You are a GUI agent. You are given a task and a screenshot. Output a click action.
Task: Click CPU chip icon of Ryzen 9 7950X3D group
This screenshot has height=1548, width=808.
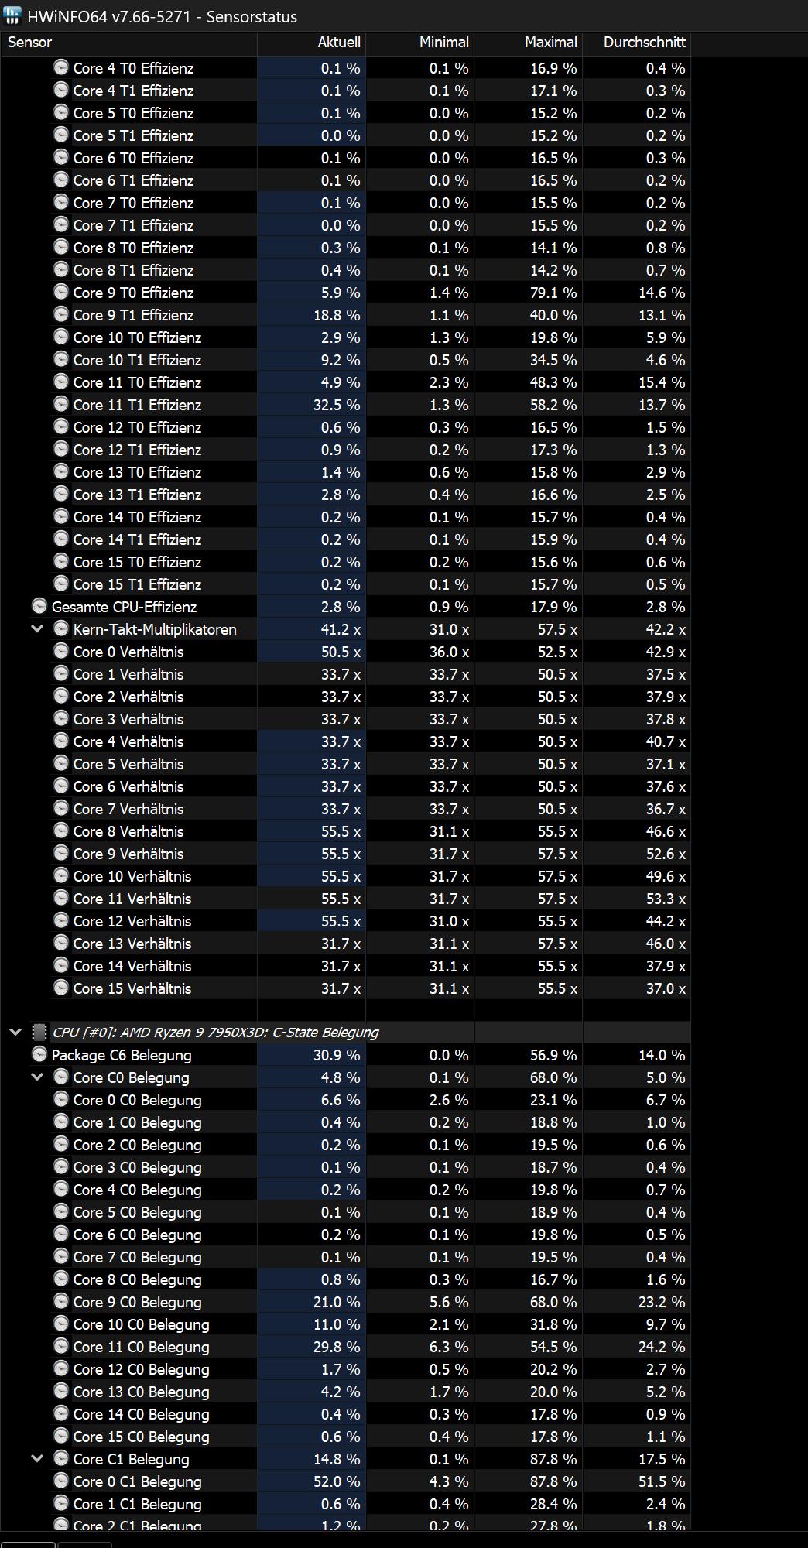point(39,1033)
